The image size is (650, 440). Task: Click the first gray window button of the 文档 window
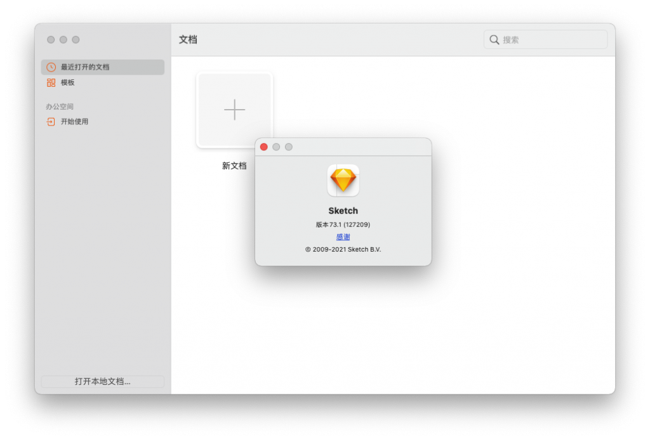tap(51, 40)
